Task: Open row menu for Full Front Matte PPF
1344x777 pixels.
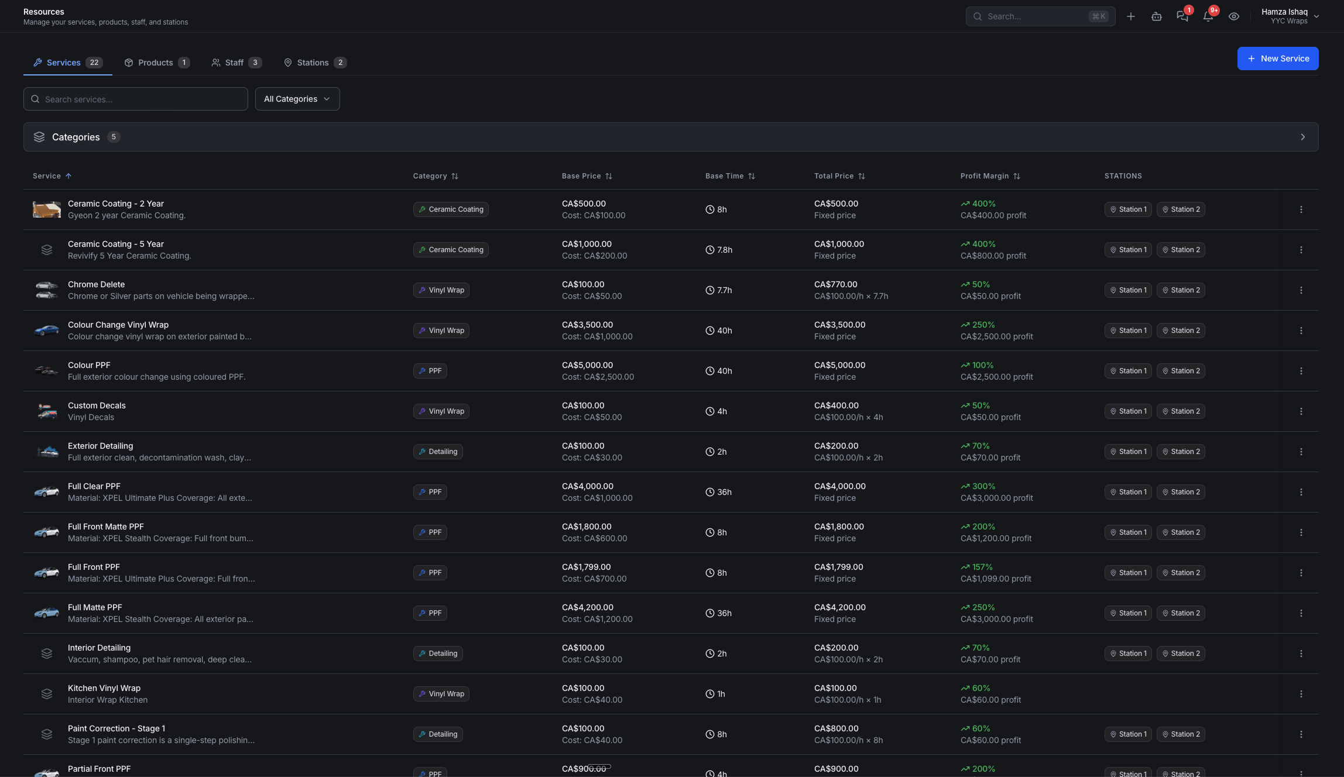Action: (1301, 532)
